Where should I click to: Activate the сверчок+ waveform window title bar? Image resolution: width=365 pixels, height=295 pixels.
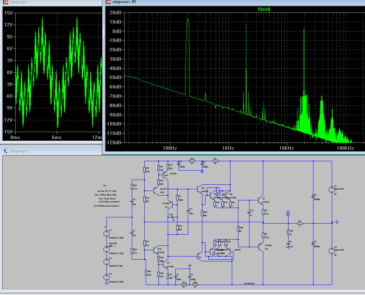tap(51, 2)
